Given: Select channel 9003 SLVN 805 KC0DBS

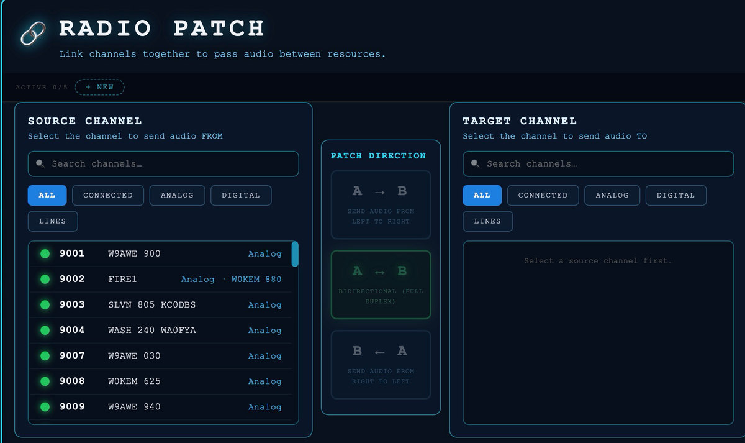Looking at the screenshot, I should [160, 305].
